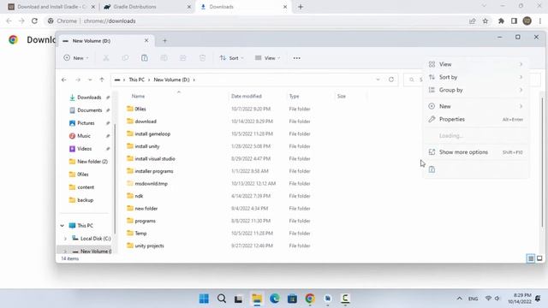Click Chrome address bar URL

(110, 21)
